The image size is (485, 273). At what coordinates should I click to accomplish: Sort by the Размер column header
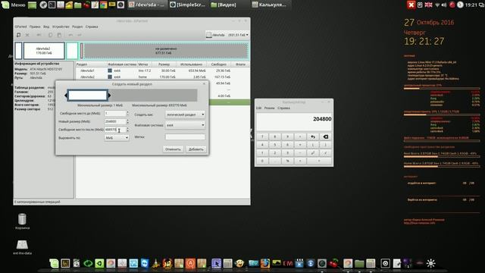pos(164,64)
